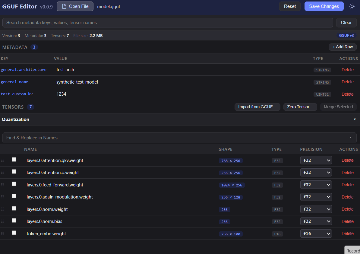The width and height of the screenshot is (360, 254).
Task: Click drag handle for token_embd.weight row
Action: [x=2, y=233]
